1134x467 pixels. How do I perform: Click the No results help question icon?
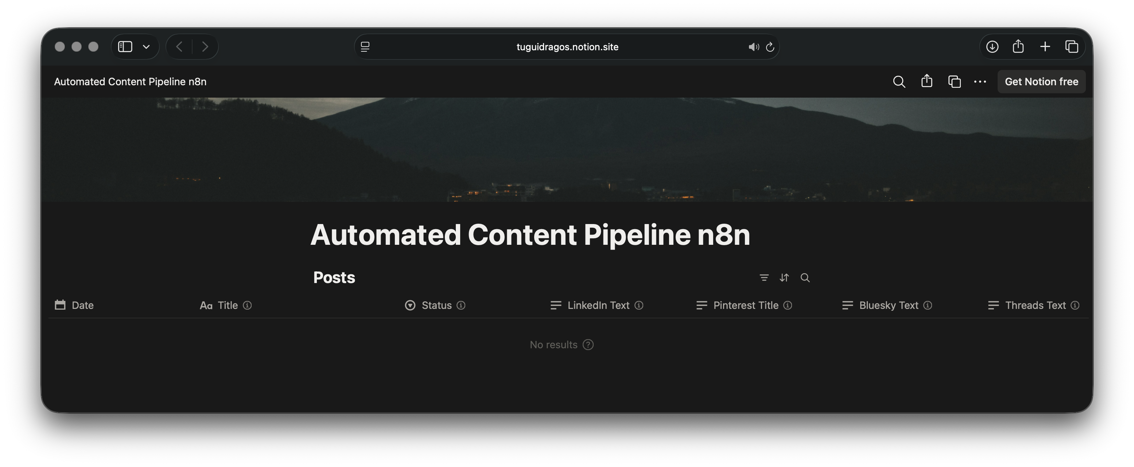click(588, 345)
